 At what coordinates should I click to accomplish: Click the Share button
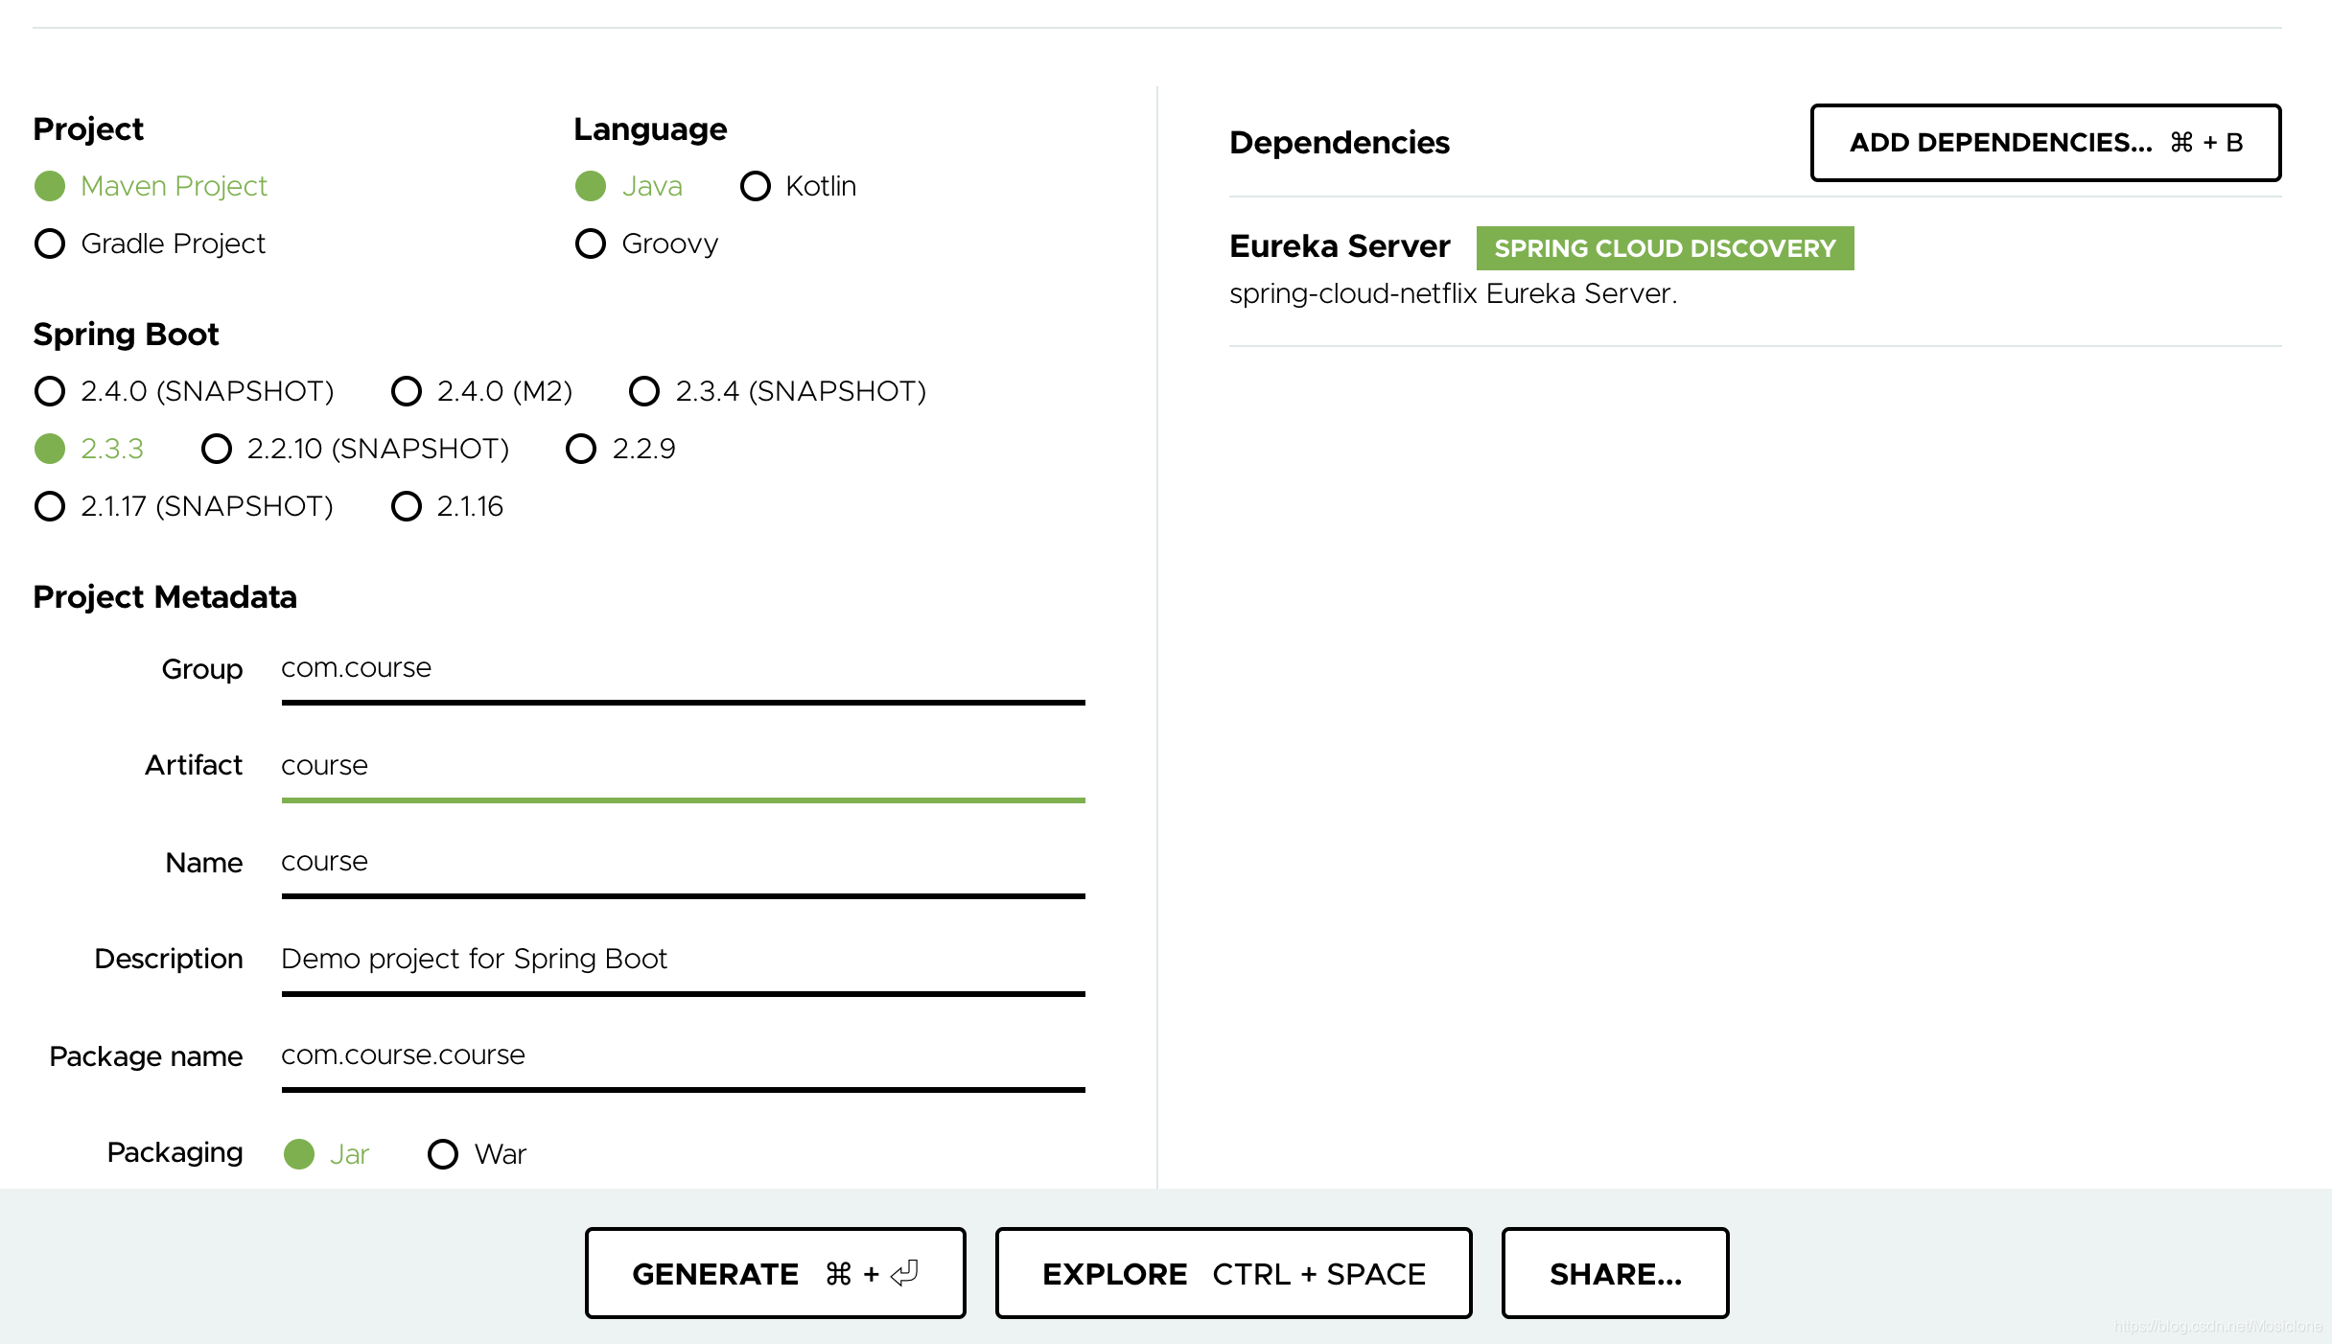coord(1615,1273)
